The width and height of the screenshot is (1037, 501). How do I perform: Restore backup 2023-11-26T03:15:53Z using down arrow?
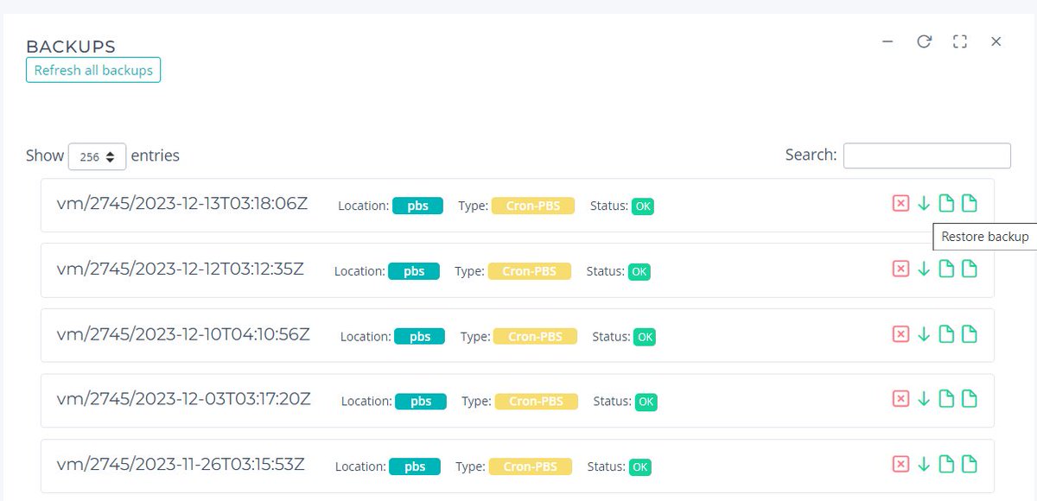coord(924,465)
